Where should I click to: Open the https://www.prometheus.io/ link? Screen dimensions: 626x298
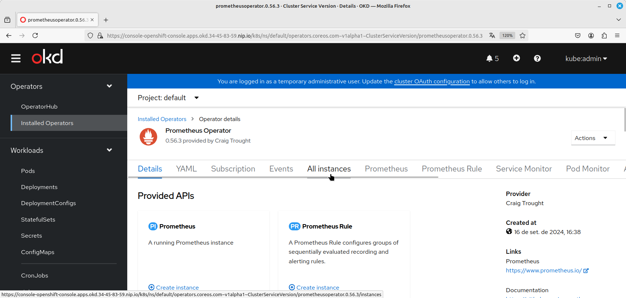(547, 271)
